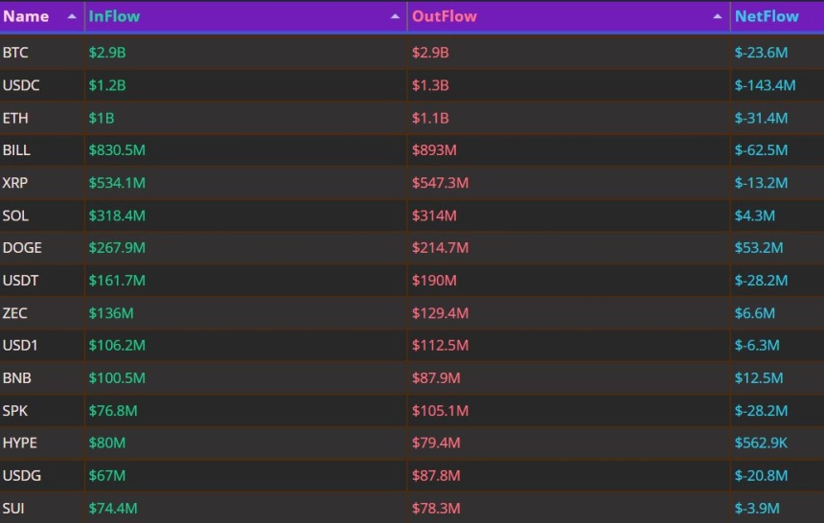Click SPK netflow value $-28.2M
Screen dimensions: 824x523
[761, 411]
